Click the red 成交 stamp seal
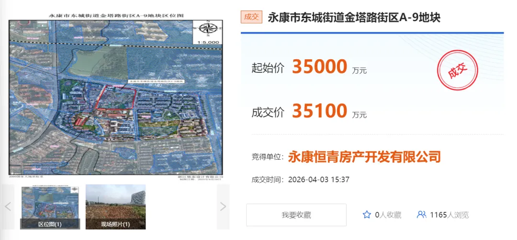Image resolution: width=517 pixels, height=240 pixels. [x=457, y=69]
